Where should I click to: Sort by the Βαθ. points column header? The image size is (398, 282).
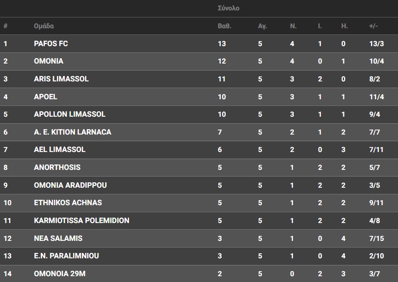point(225,26)
